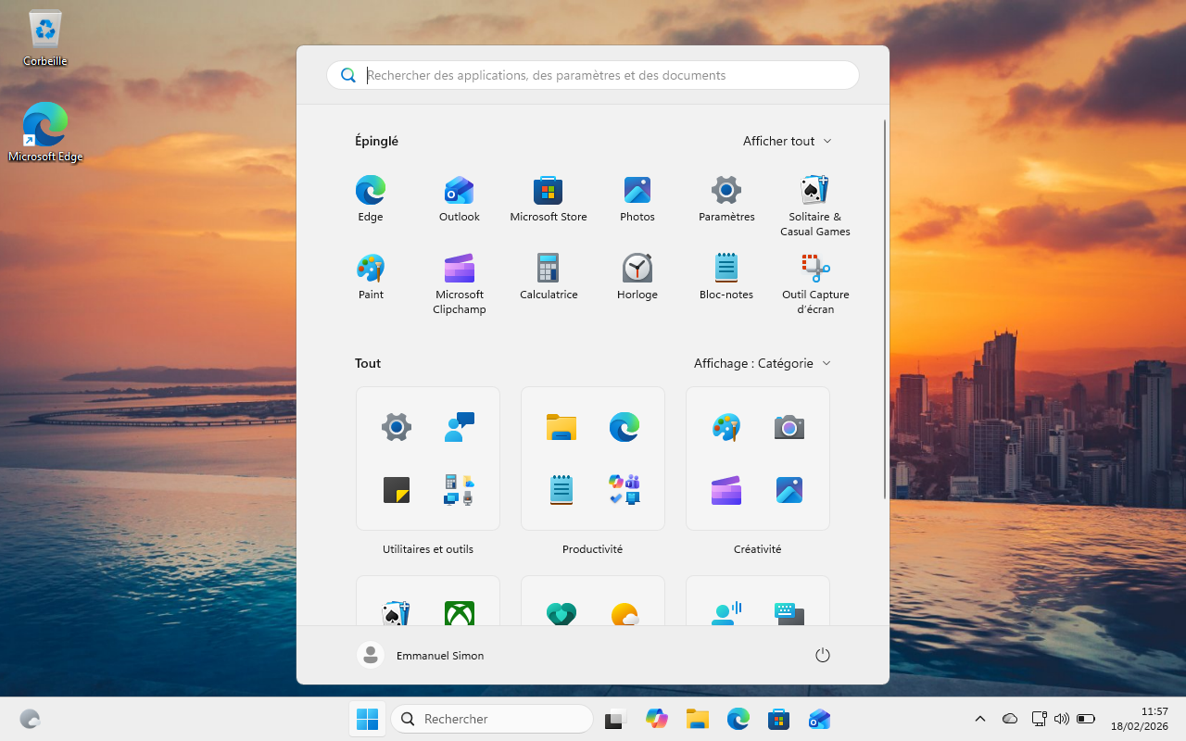
Task: Open Edge from the taskbar
Action: point(738,719)
